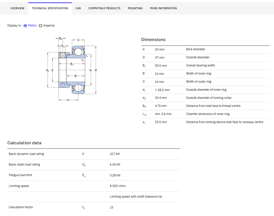Click 'Outside diameter of locking collar' text
This screenshot has width=274, height=216.
[x=209, y=98]
